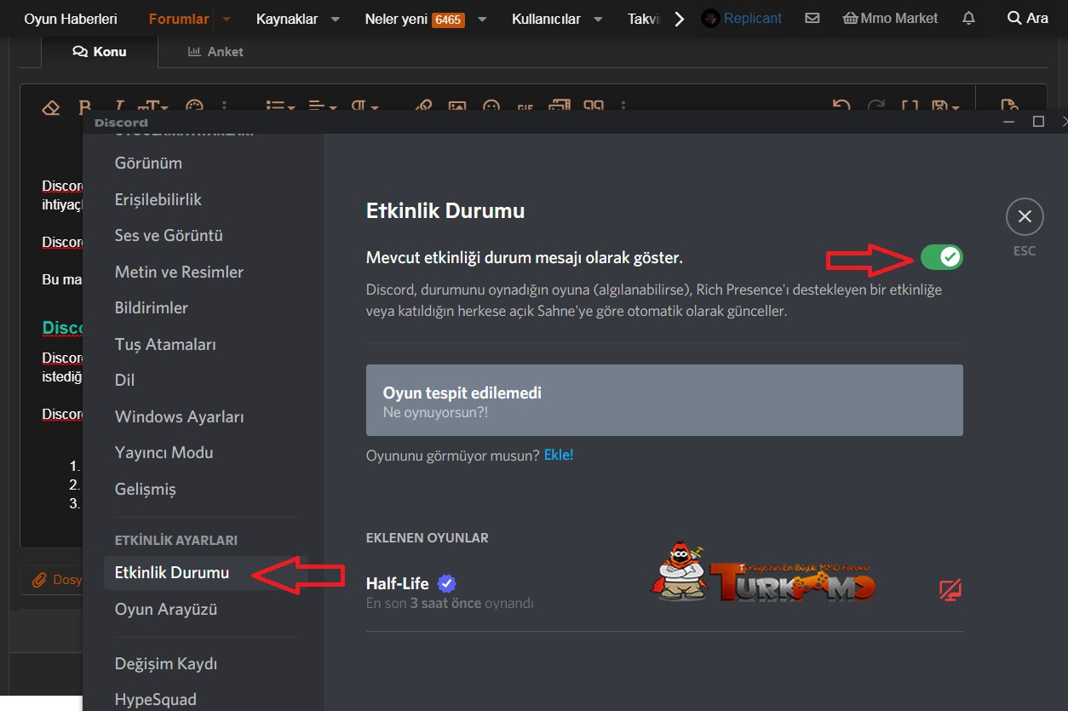1068x711 pixels.
Task: Click the paperclip attach file icon
Action: pyautogui.click(x=38, y=580)
